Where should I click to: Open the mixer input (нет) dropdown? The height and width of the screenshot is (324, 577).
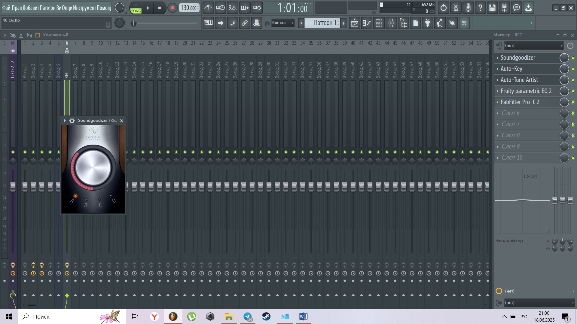pos(533,46)
